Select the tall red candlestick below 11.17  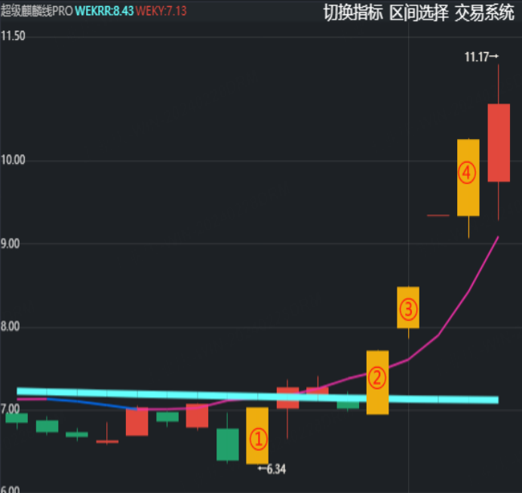click(499, 143)
